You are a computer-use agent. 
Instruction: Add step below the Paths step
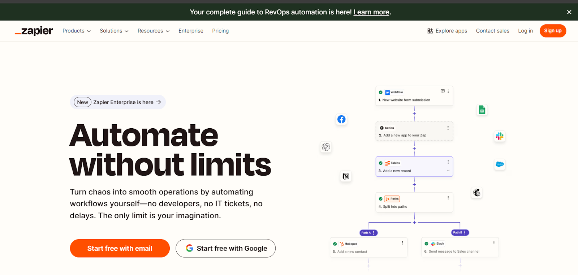[414, 222]
